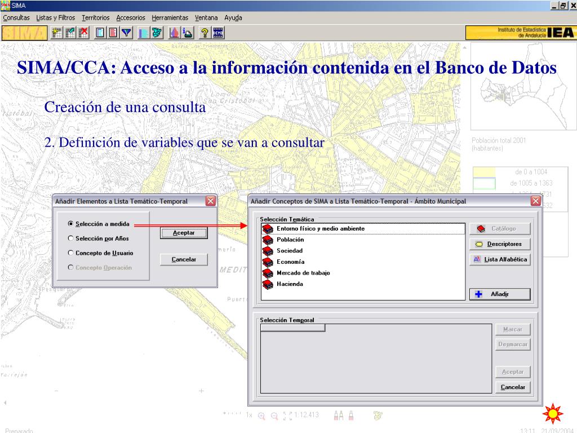The image size is (577, 433).
Task: Click Cancelar in the Añadir Conceptos dialog
Action: click(x=513, y=387)
